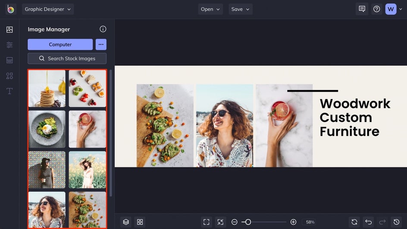Open the layers panel icon
407x229 pixels.
pos(126,222)
